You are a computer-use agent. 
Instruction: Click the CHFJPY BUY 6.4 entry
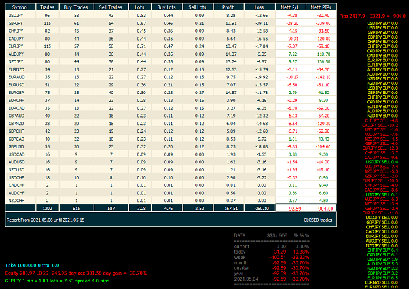tap(382, 250)
